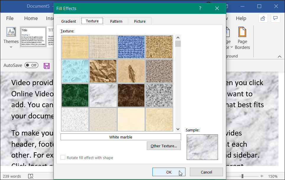The height and width of the screenshot is (180, 285).
Task: Select the Green marble texture
Action: pyautogui.click(x=75, y=95)
